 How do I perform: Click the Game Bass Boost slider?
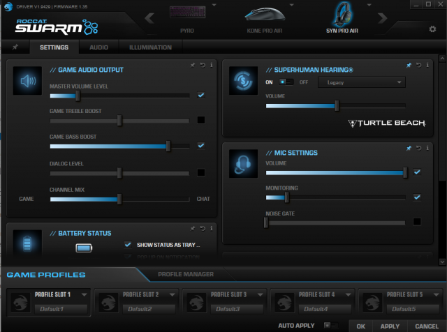(x=168, y=146)
